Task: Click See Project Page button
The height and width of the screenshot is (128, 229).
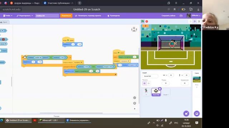Action: click(88, 16)
